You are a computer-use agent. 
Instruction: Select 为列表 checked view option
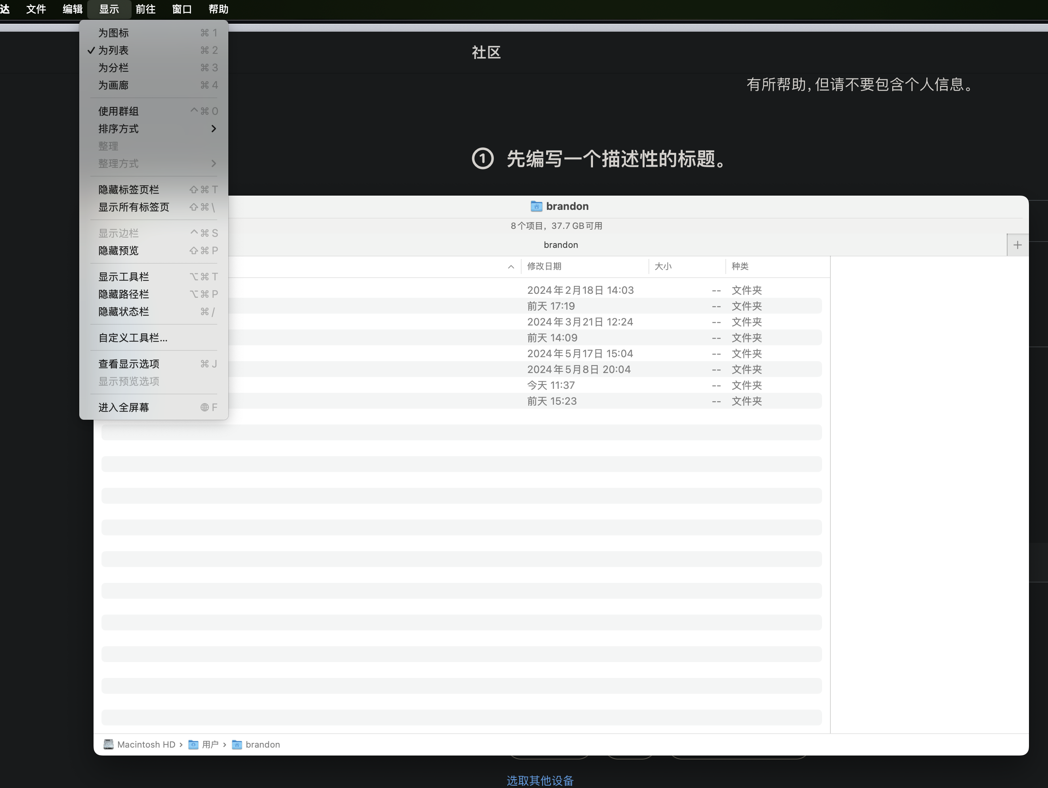113,50
